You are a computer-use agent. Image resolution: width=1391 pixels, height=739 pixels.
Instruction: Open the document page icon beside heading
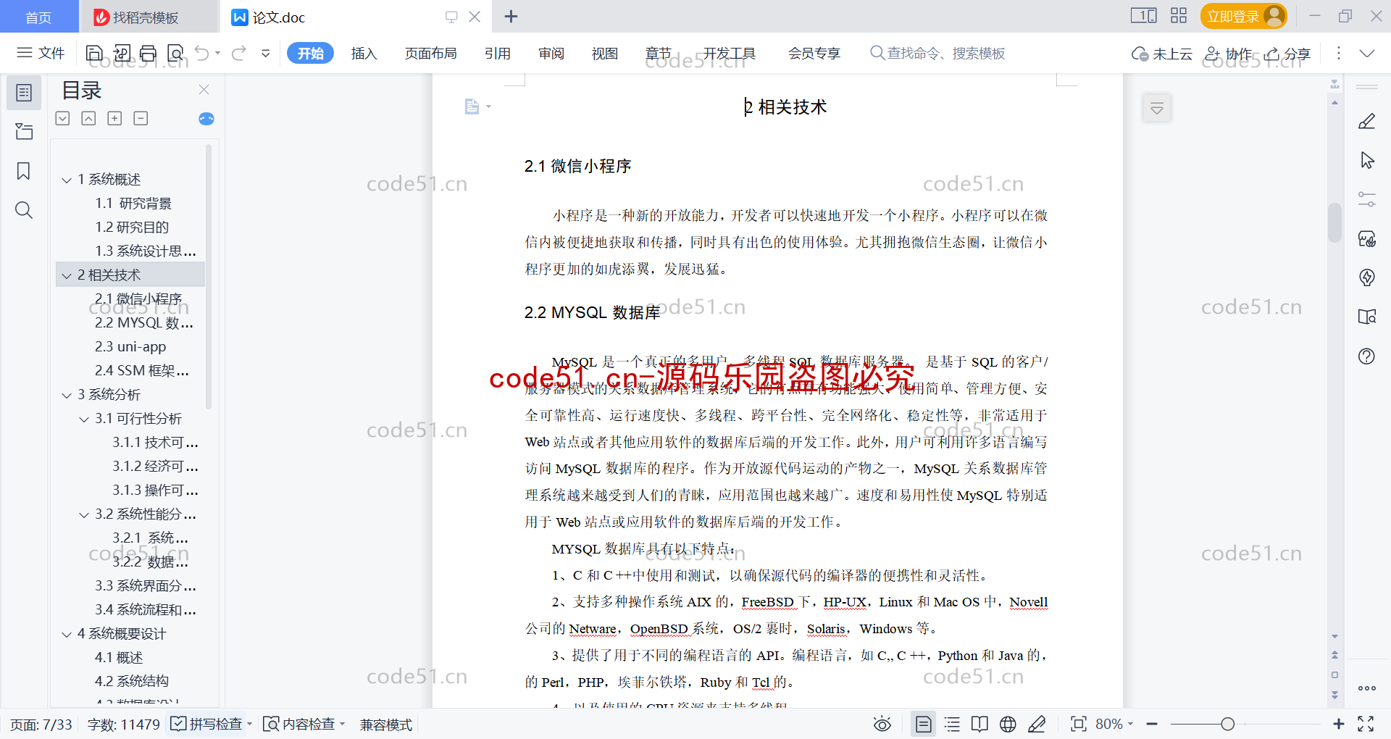472,107
